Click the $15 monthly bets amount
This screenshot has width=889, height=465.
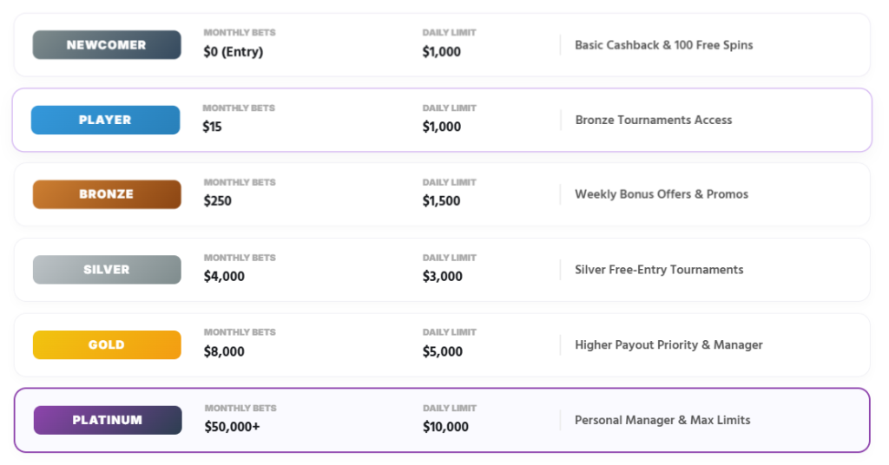point(213,128)
